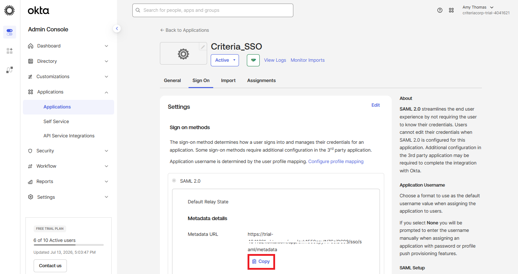Image resolution: width=518 pixels, height=274 pixels.
Task: Click the "About" heading in right panel
Action: pos(406,98)
